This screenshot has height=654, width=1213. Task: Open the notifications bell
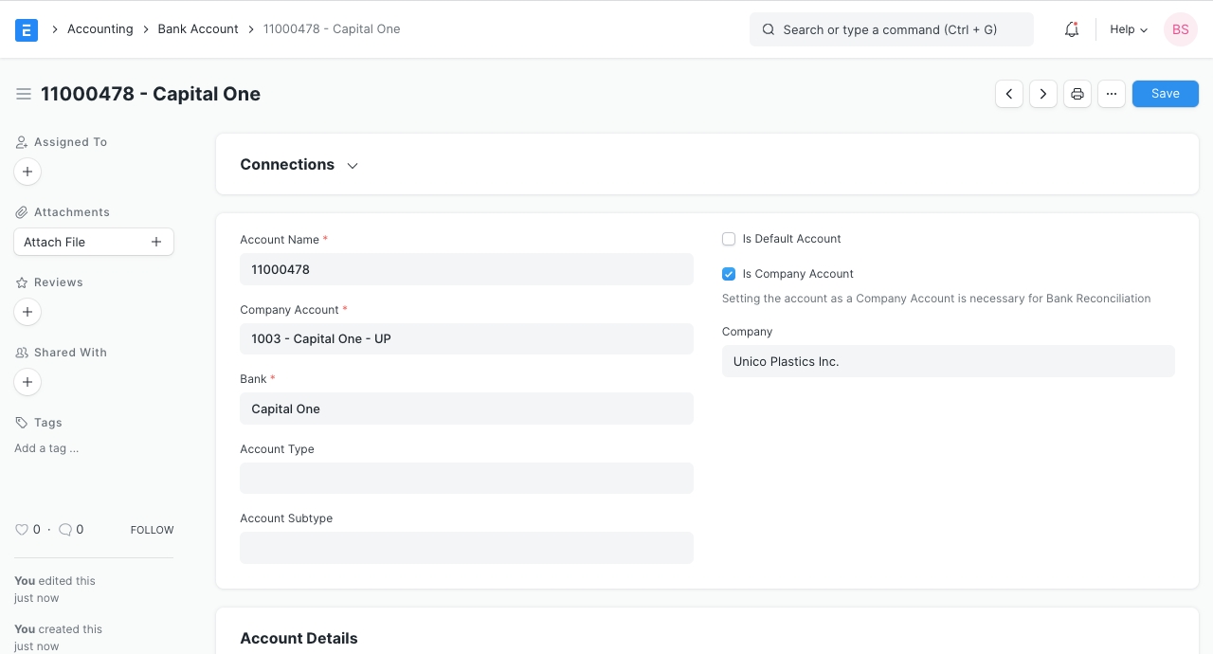point(1072,29)
